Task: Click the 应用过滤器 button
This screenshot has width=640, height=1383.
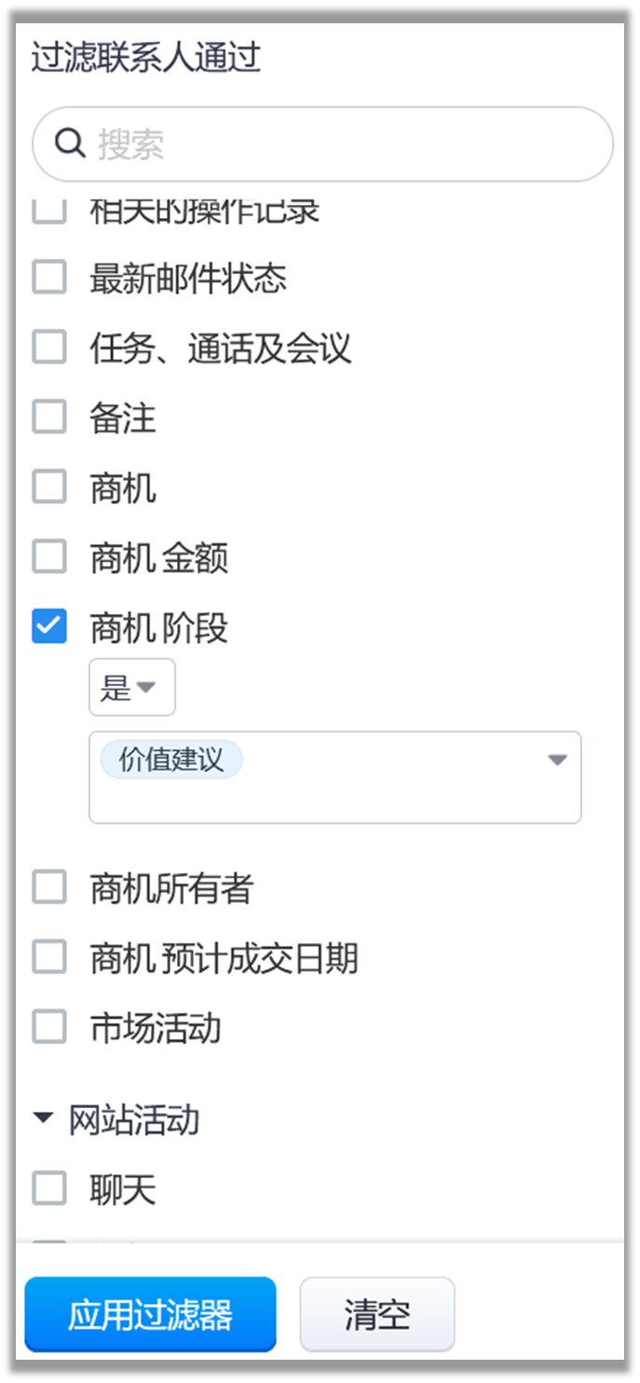Action: click(150, 1314)
